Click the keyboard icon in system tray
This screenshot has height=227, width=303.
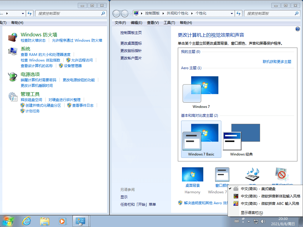pyautogui.click(x=237, y=221)
